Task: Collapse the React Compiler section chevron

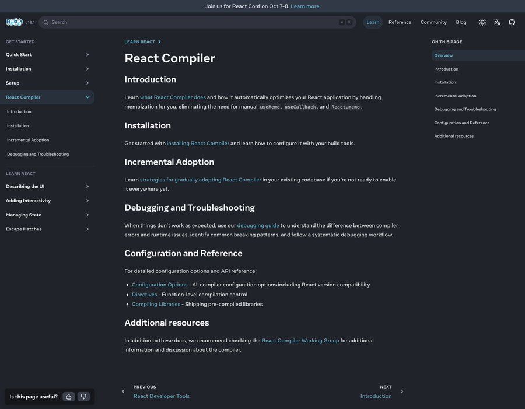Action: point(87,97)
